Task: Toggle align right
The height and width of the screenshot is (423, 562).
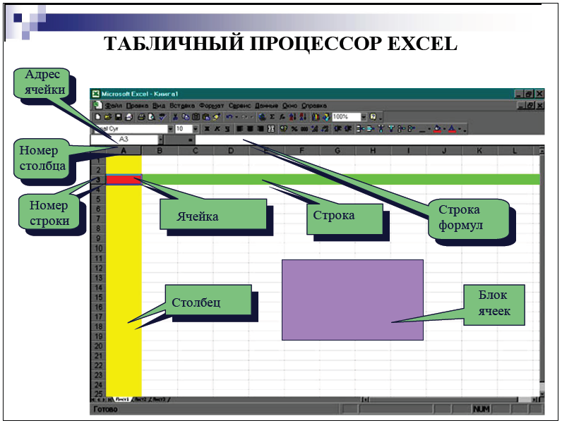Action: pos(260,128)
